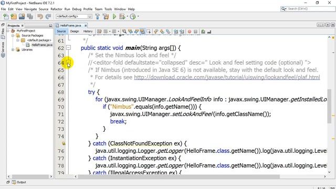Image resolution: width=336 pixels, height=189 pixels.
Task: Click the Comment lines icon
Action: pyautogui.click(x=203, y=31)
